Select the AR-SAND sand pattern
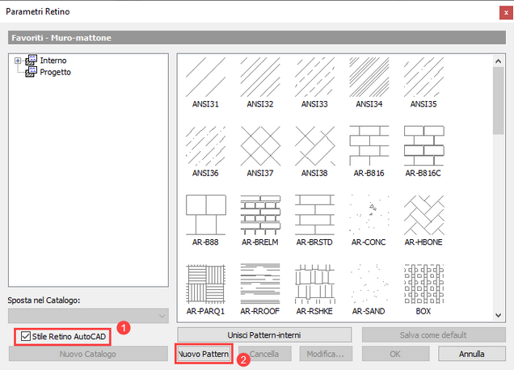This screenshot has width=514, height=370. point(369,290)
